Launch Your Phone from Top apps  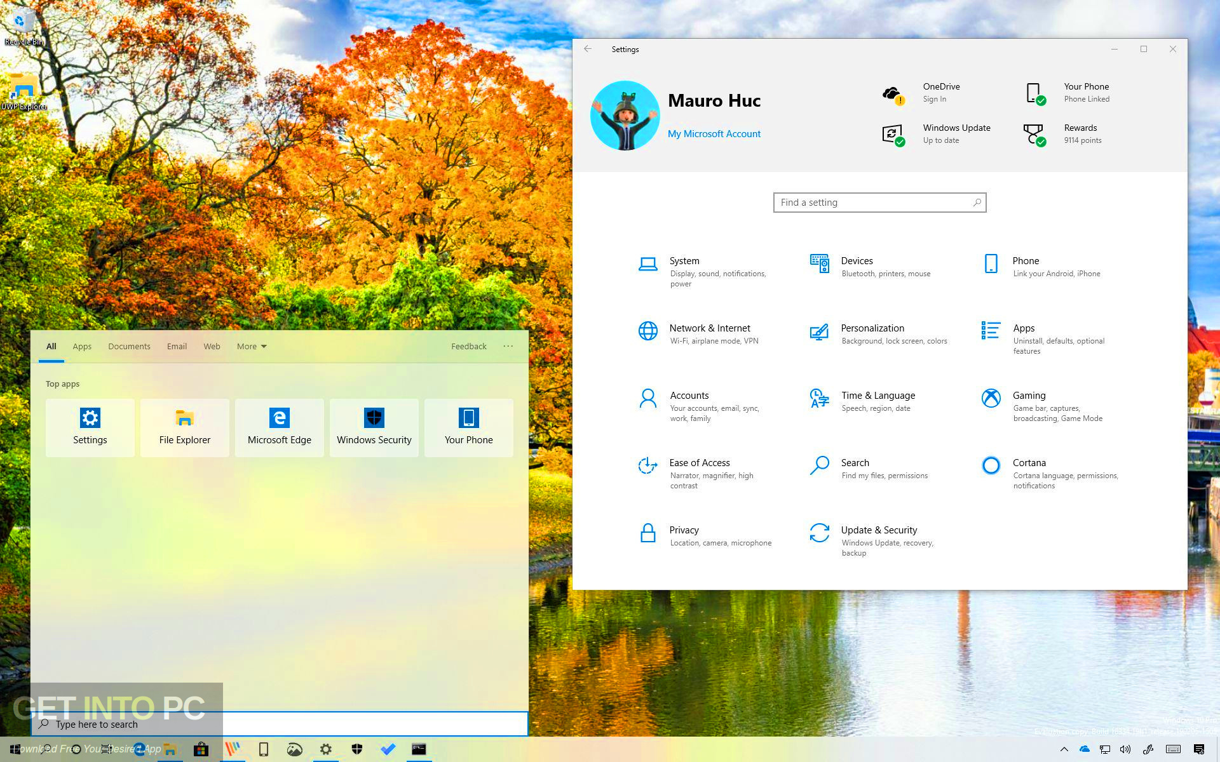point(469,427)
